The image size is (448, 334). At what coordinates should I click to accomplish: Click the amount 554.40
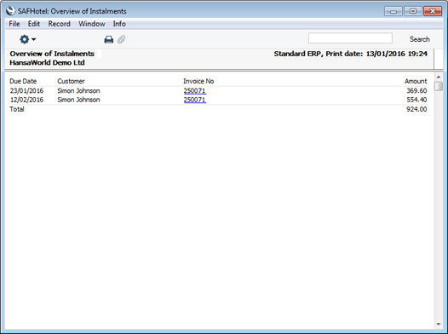(x=416, y=100)
